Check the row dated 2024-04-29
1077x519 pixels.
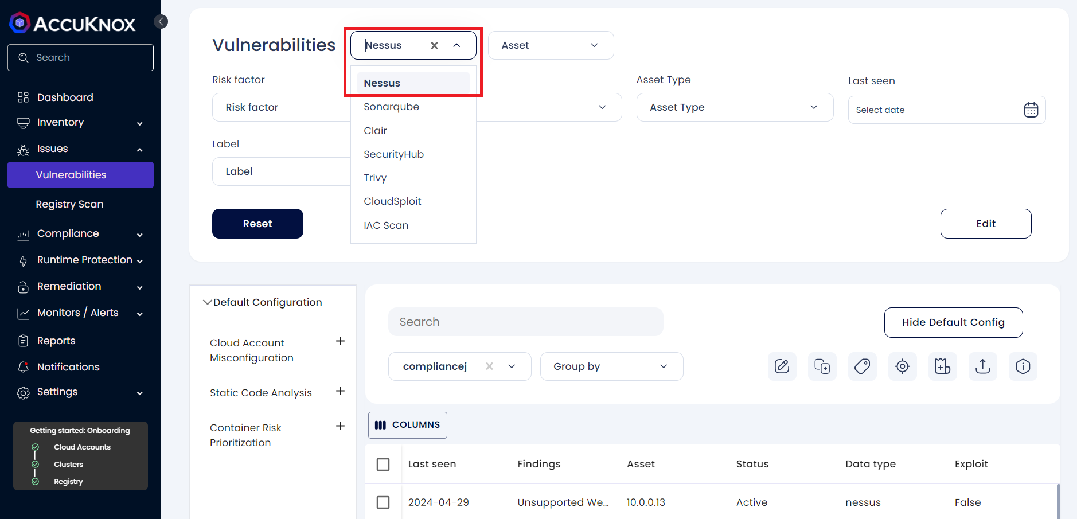coord(383,502)
